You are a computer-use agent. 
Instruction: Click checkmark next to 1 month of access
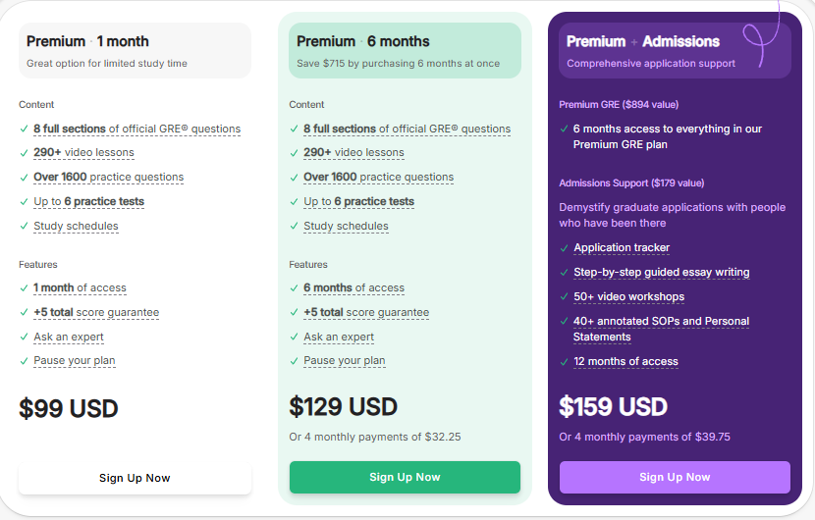pos(24,288)
